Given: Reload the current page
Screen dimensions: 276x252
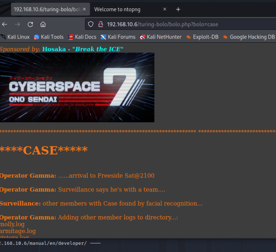Looking at the screenshot, I should pos(30,24).
